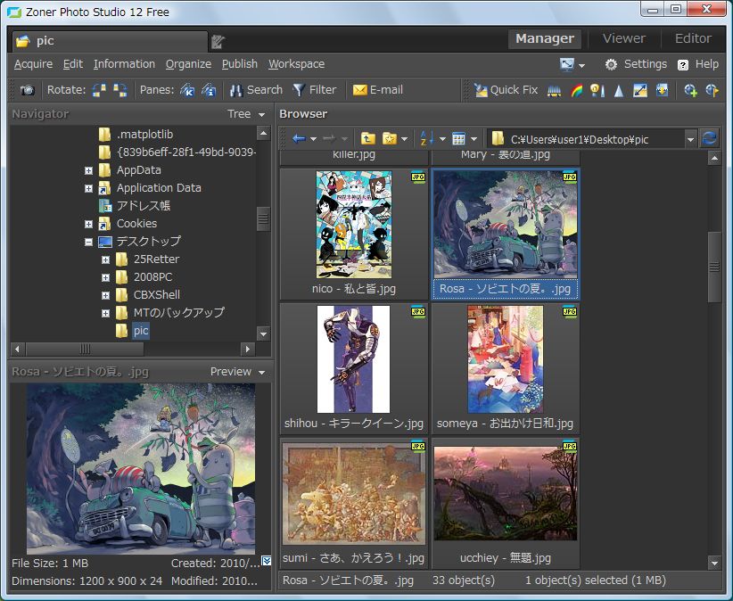733x601 pixels.
Task: Open Search with the binoculars button
Action: pyautogui.click(x=256, y=90)
